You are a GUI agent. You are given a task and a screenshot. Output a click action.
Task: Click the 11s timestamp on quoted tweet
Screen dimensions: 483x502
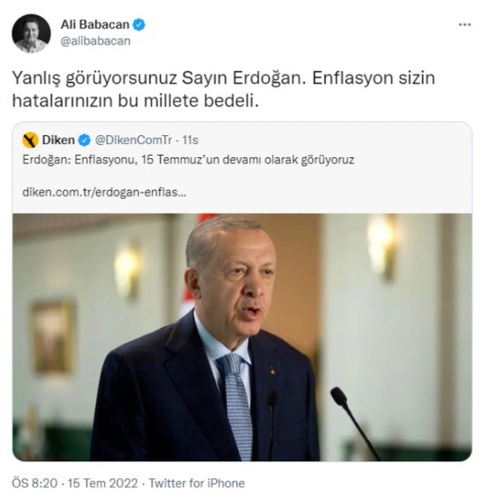point(190,141)
